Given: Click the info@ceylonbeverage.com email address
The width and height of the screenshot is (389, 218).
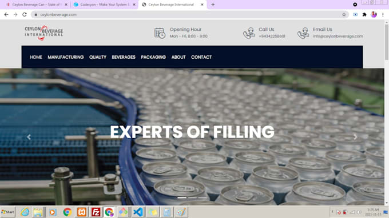Looking at the screenshot, I should click(338, 36).
